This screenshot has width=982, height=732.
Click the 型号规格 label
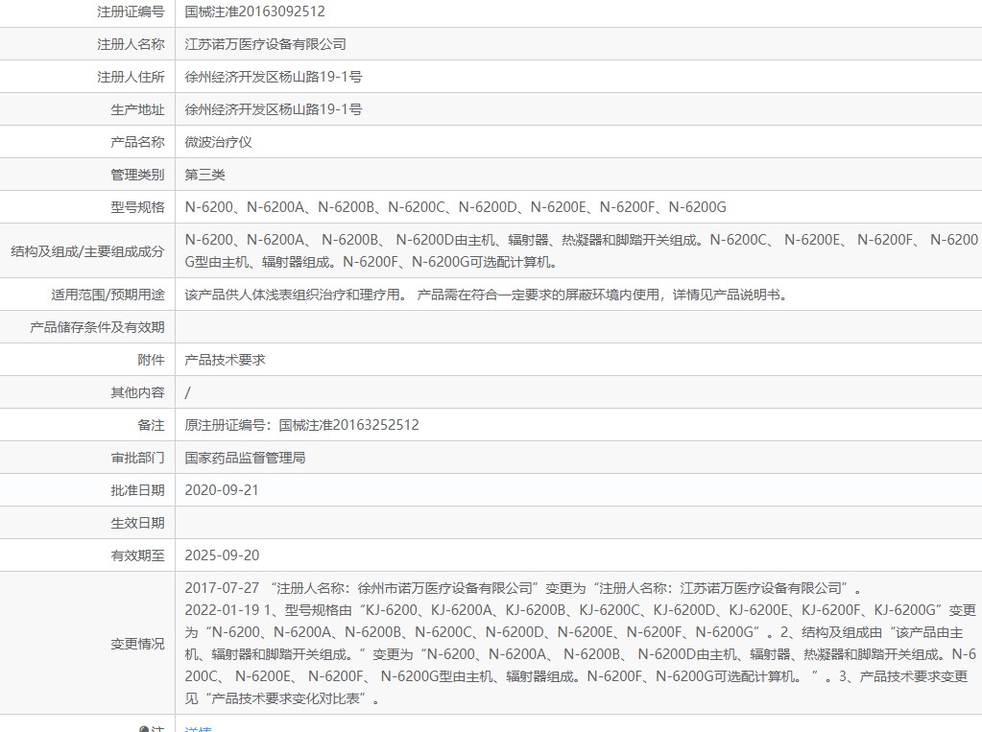click(x=137, y=207)
